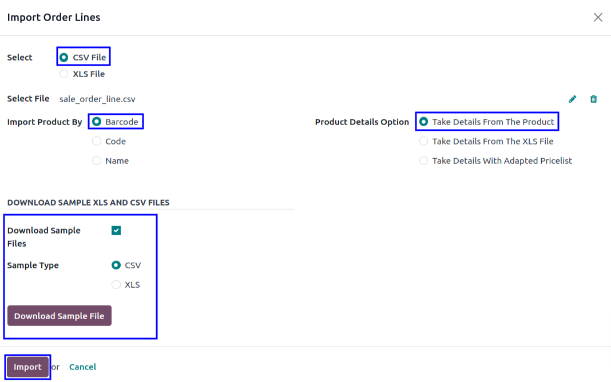611x382 pixels.
Task: Click the Cancel link
Action: (x=82, y=367)
